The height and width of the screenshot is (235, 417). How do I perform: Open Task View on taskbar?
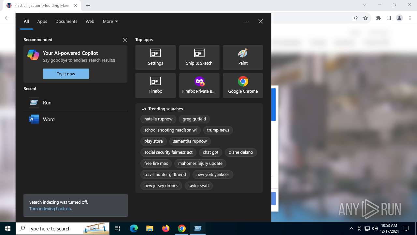point(117,228)
